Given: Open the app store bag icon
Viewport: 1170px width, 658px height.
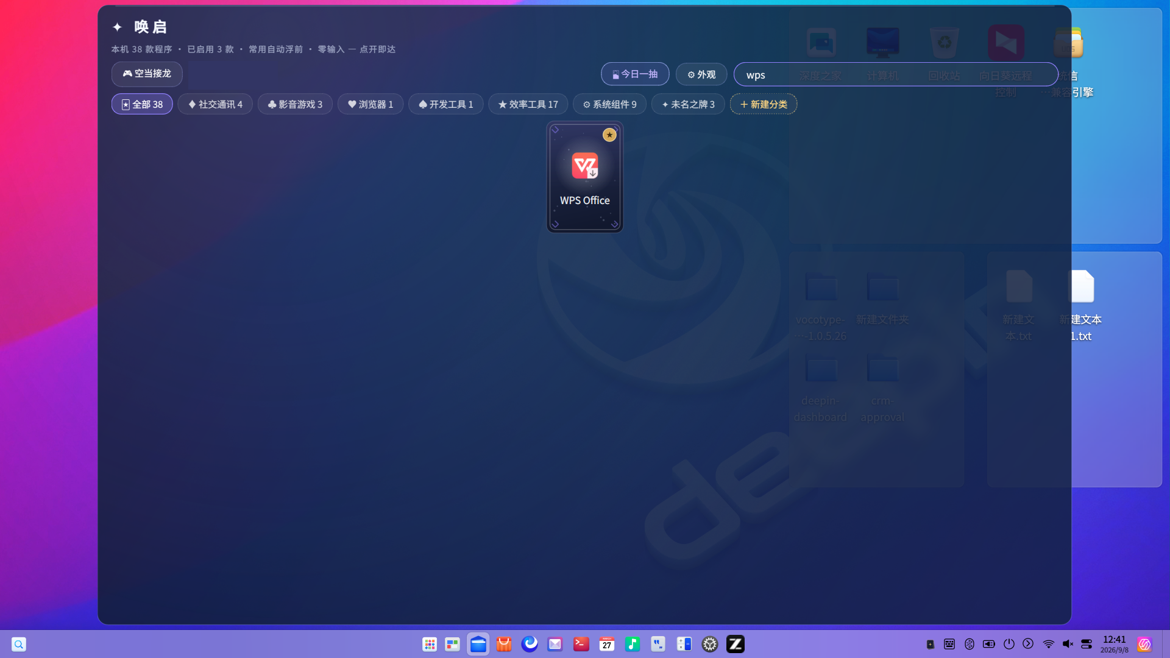Looking at the screenshot, I should [504, 644].
